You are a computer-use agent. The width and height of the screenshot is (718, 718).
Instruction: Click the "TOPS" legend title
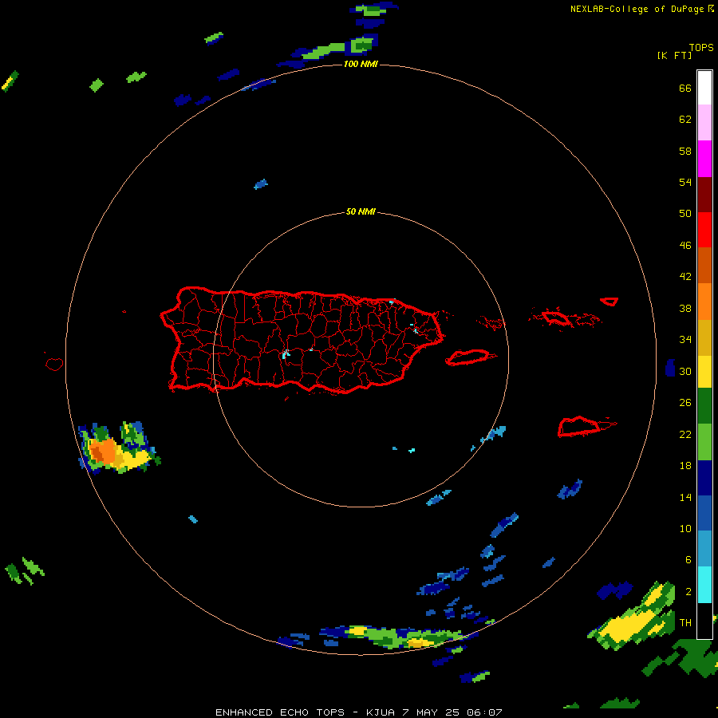pyautogui.click(x=701, y=48)
